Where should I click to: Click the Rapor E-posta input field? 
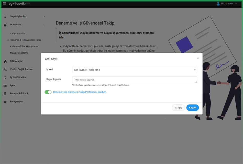135,80
